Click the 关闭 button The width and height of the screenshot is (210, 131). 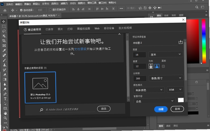pyautogui.click(x=177, y=109)
